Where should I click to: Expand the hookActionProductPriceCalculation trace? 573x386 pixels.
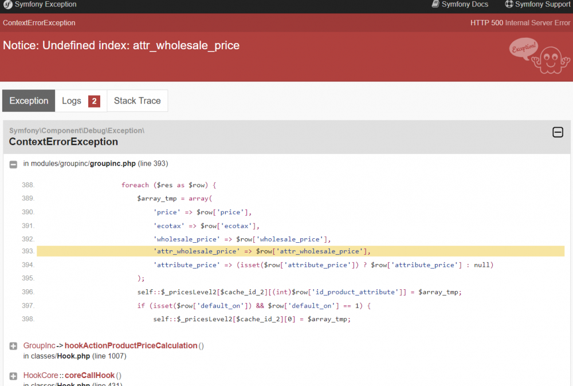coord(13,346)
